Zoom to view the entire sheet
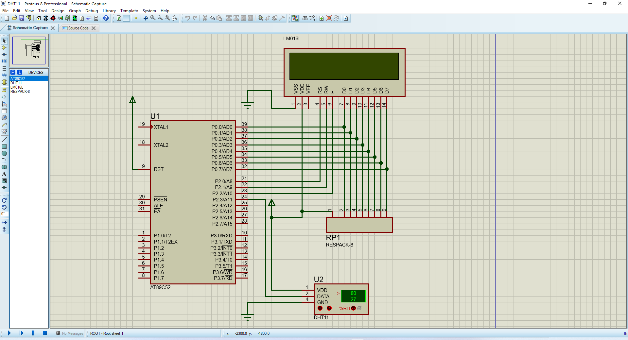This screenshot has width=628, height=340. 167,18
